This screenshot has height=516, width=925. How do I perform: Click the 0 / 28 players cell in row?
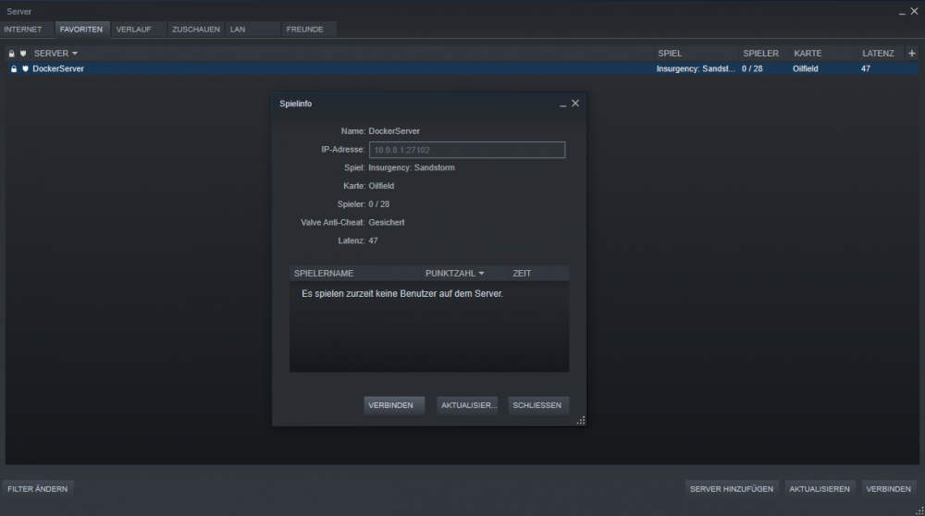pyautogui.click(x=753, y=69)
